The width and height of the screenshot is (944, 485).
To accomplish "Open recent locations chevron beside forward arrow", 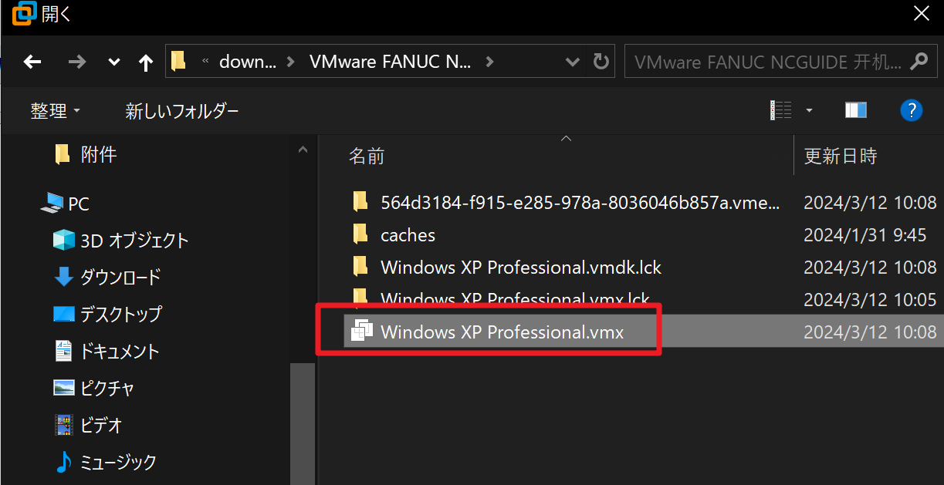I will coord(114,62).
